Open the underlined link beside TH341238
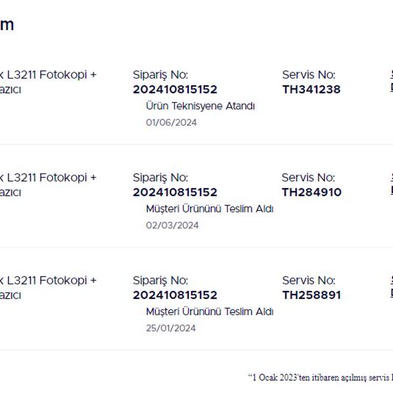 [391, 87]
